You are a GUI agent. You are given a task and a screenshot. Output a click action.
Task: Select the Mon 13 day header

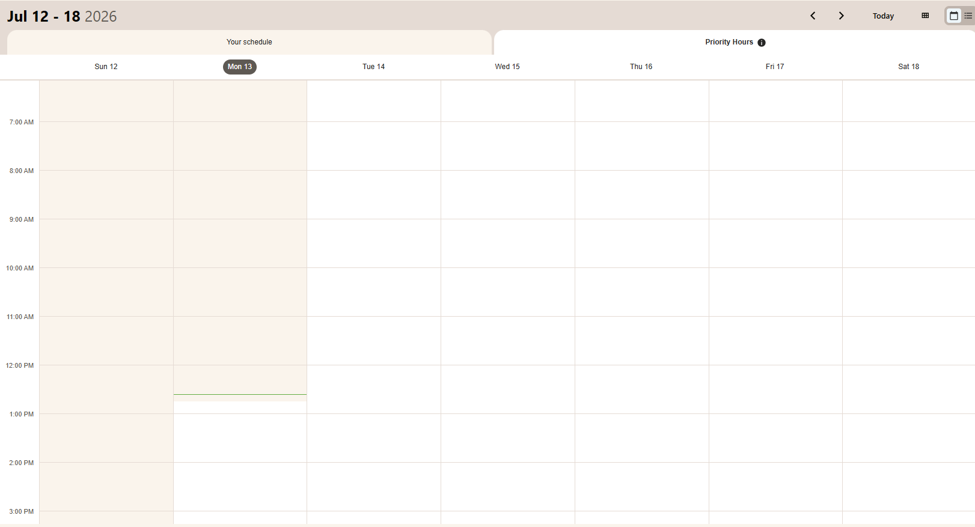(240, 67)
